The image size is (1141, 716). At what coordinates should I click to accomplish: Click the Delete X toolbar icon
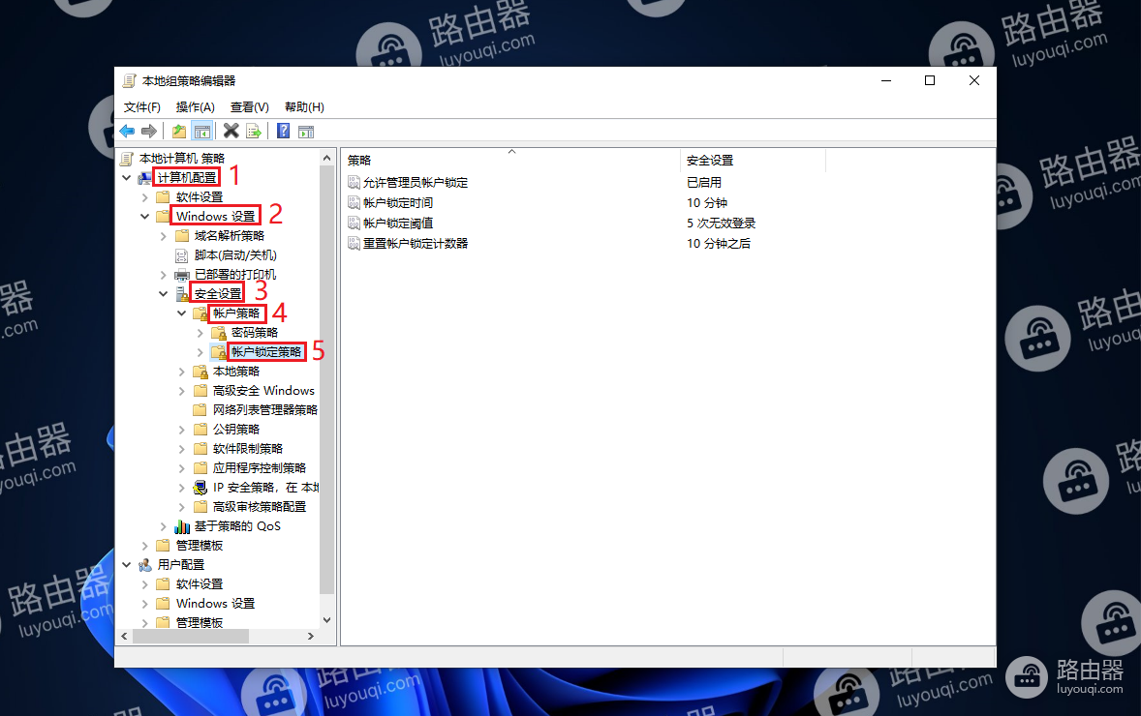click(231, 131)
